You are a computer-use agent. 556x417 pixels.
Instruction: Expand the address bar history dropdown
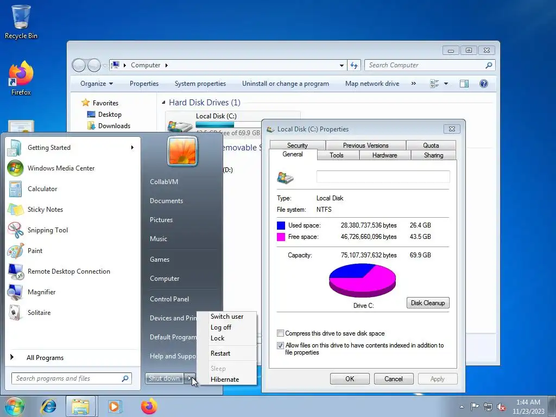(x=342, y=65)
